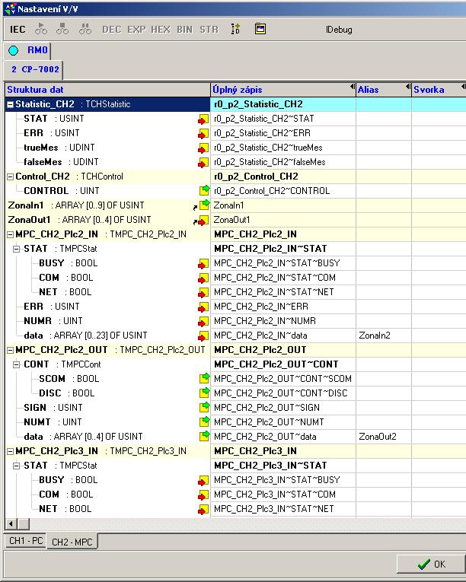Viewport: 466px width, 582px height.
Task: Click the Svorka column header
Action: [x=439, y=90]
